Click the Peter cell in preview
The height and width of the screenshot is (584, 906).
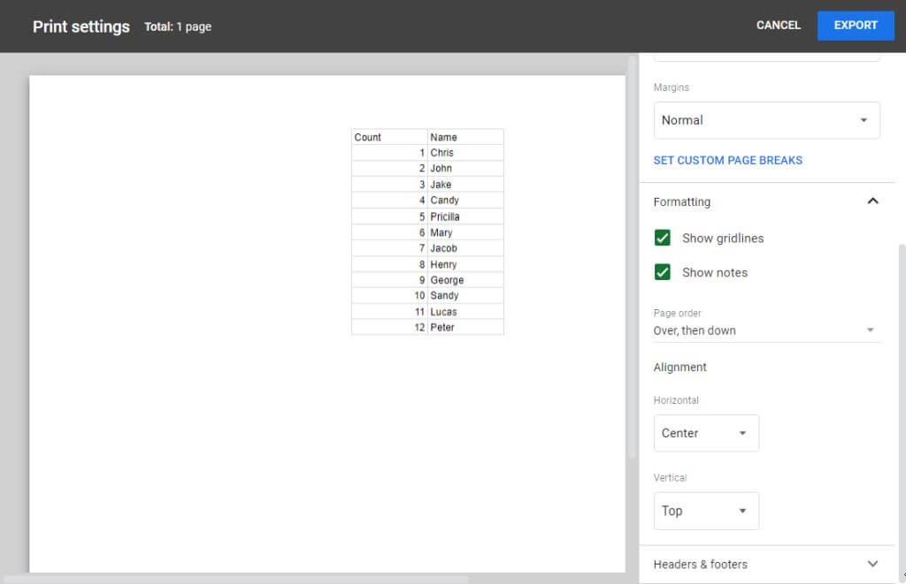(465, 327)
